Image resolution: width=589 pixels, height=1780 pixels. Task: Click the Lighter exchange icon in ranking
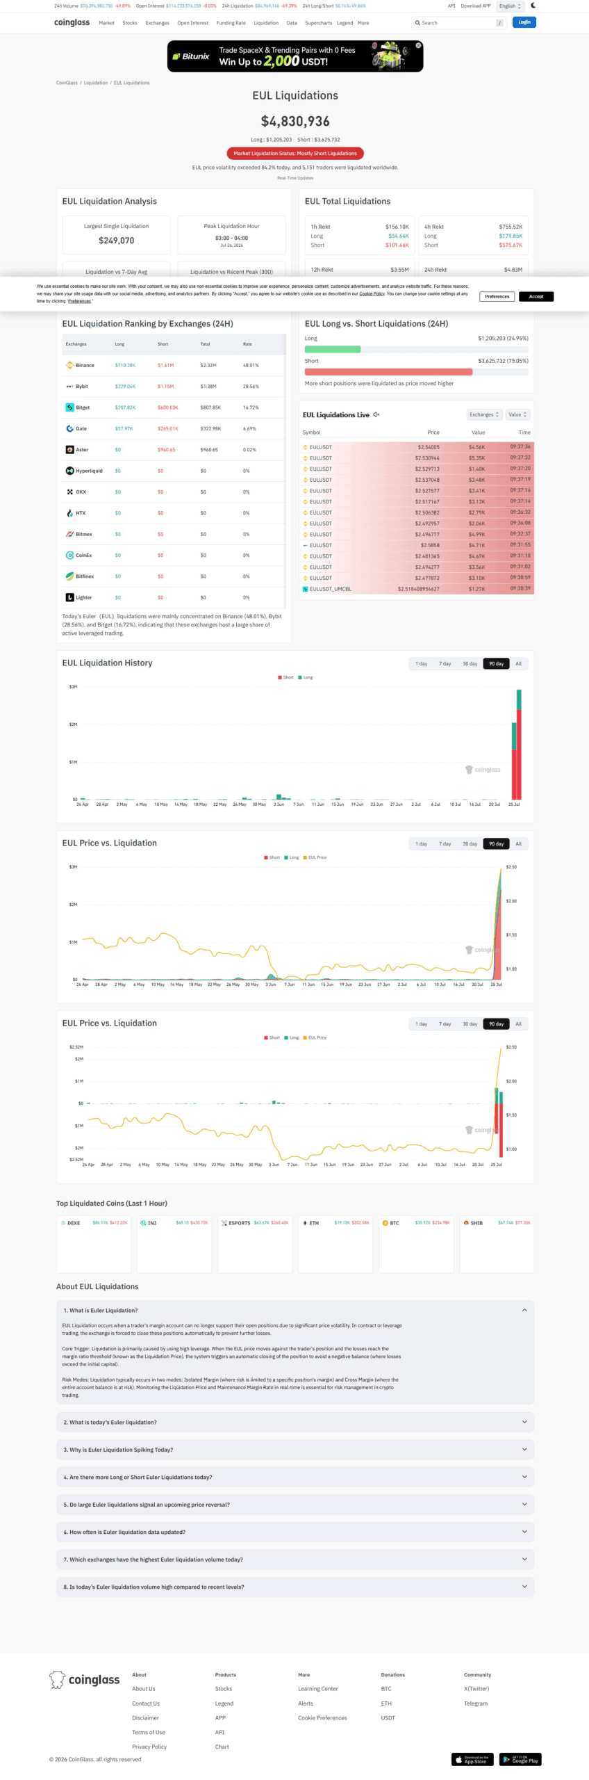(69, 597)
